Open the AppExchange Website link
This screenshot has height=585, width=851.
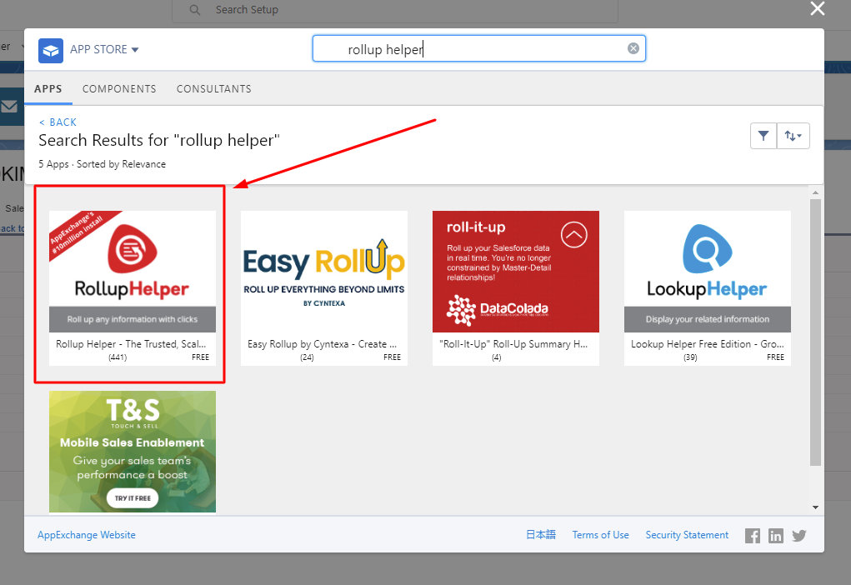[87, 535]
